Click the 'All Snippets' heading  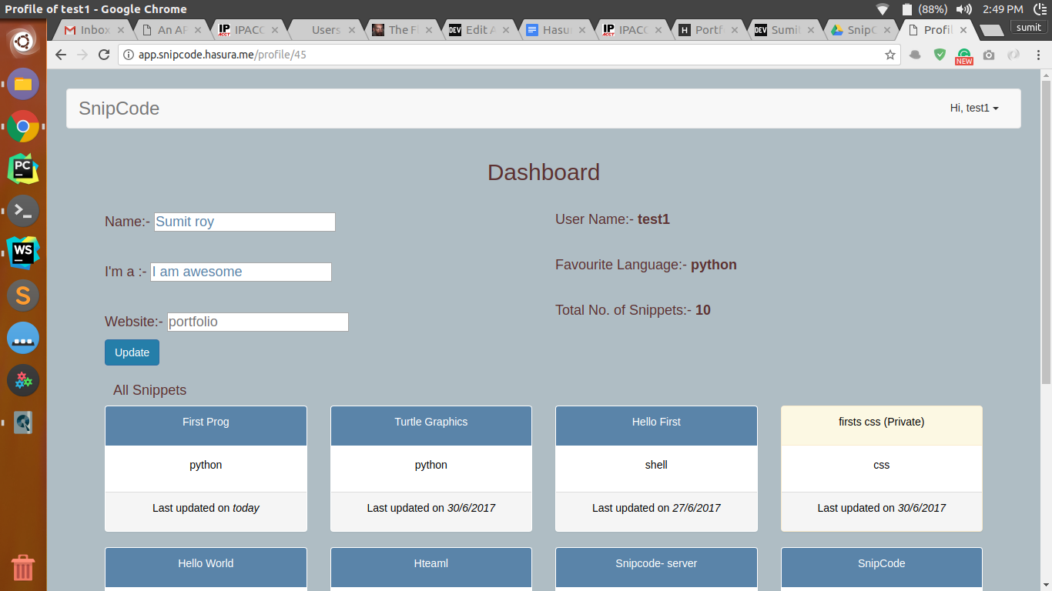tap(149, 390)
